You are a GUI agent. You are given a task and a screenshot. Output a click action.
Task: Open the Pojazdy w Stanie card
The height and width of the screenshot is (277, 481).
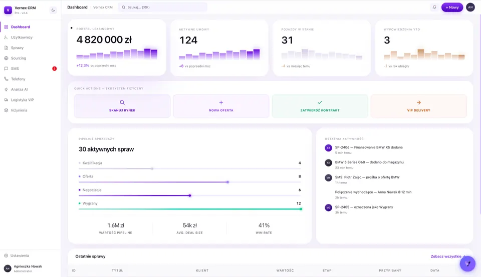(322, 48)
